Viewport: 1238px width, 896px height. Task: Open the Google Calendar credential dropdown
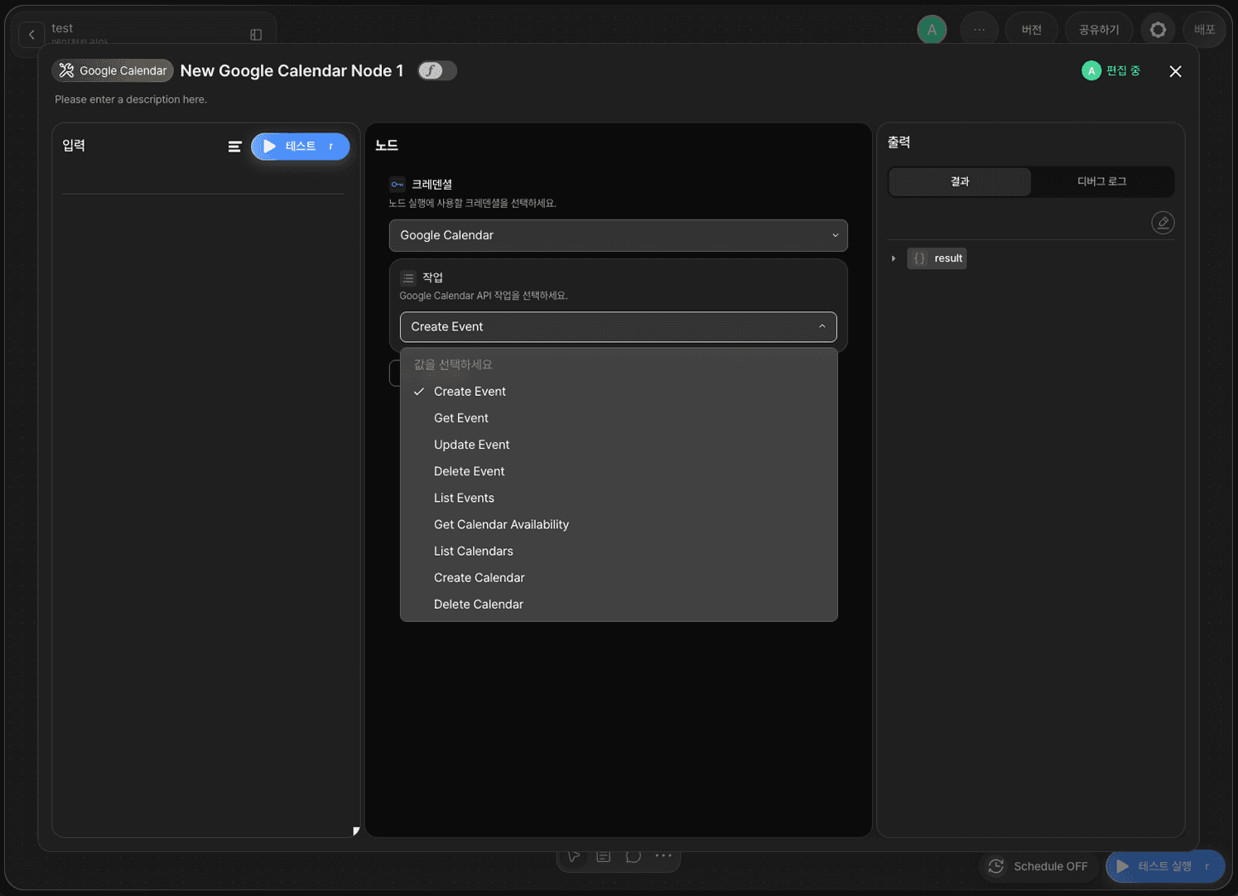point(619,235)
